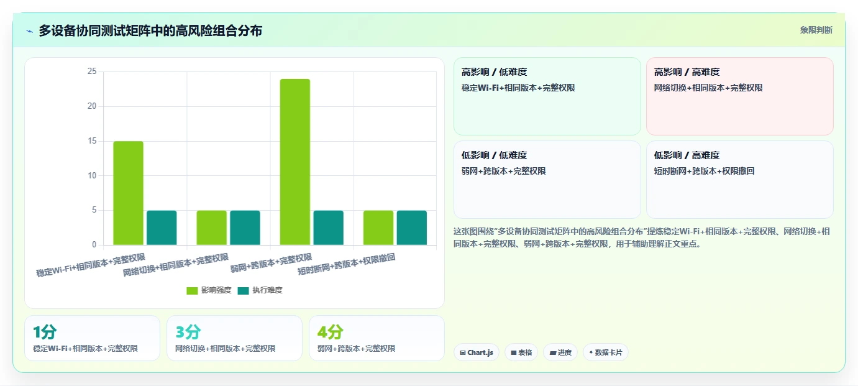Select the 高影响 / 低难度 quadrant card
Image resolution: width=858 pixels, height=386 pixels.
(x=547, y=96)
